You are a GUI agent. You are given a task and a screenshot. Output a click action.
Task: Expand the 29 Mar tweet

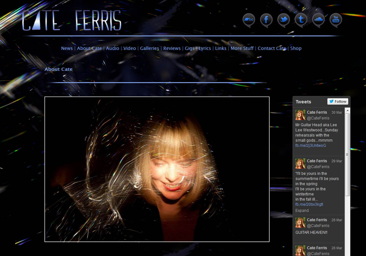click(302, 211)
